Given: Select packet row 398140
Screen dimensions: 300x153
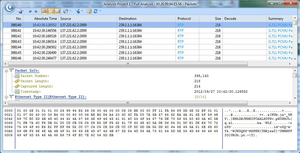Looking at the screenshot, I should (148, 25).
